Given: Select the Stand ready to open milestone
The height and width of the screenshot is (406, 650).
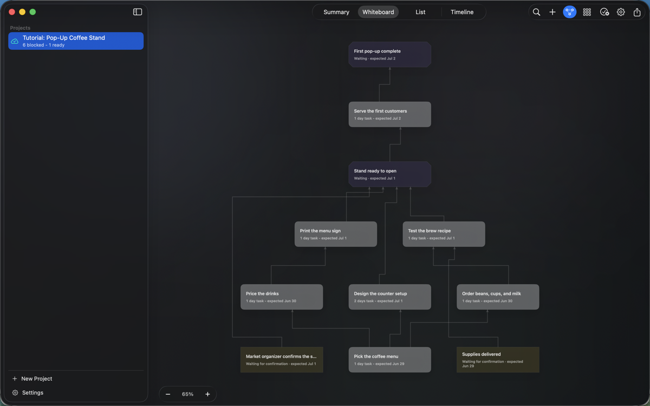Looking at the screenshot, I should coord(390,174).
